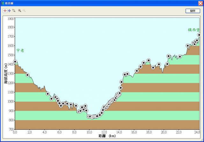Click the 距離 (km) axis title
The height and width of the screenshot is (142, 204).
point(107,136)
